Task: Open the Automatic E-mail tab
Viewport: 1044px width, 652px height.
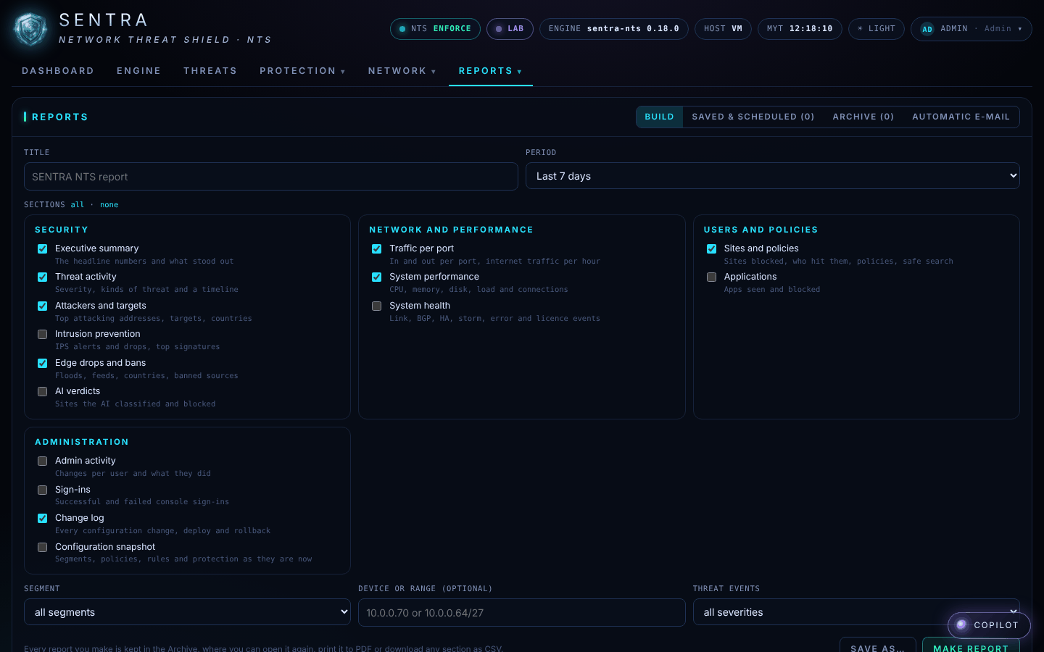Action: (961, 117)
